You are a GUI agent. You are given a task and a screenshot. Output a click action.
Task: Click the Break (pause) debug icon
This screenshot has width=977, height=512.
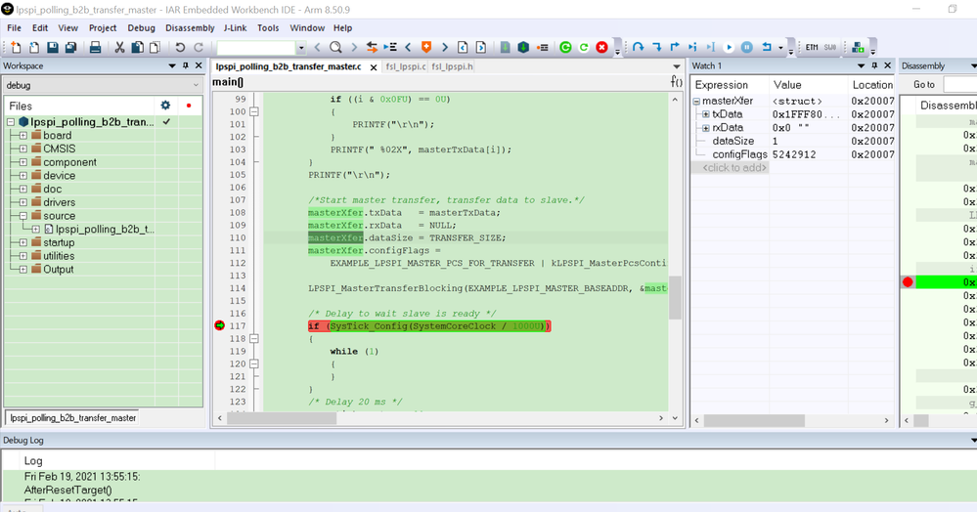click(x=747, y=47)
